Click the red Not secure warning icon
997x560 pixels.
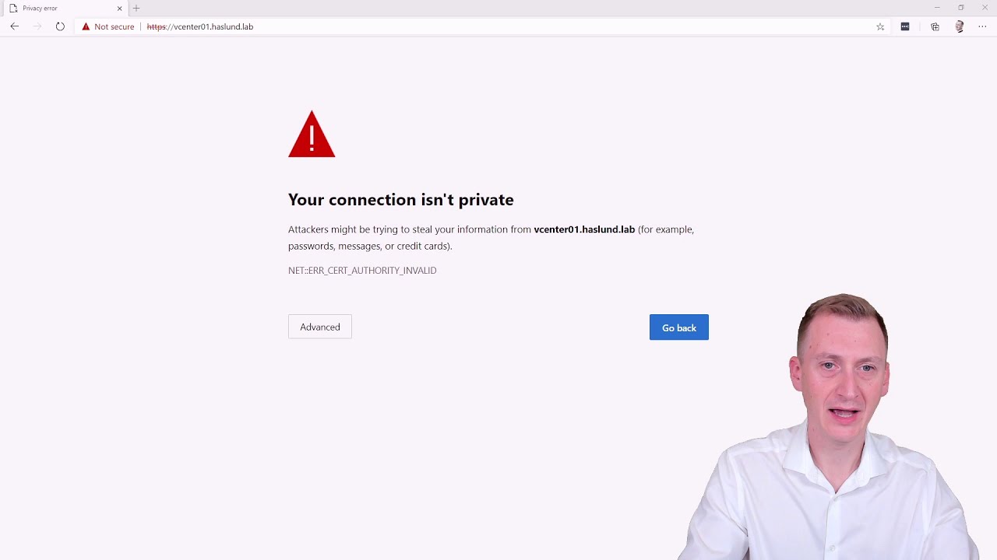(86, 26)
